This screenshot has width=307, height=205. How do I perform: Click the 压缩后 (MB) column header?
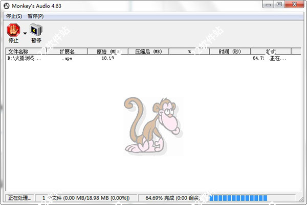pos(148,52)
